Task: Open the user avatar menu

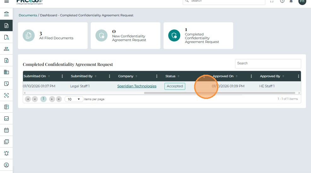Action: pyautogui.click(x=302, y=2)
